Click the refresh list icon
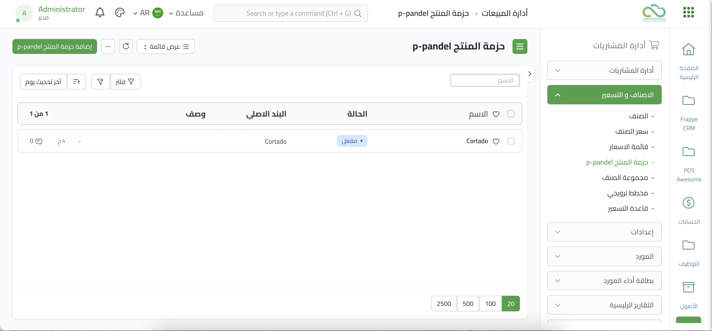 (126, 46)
